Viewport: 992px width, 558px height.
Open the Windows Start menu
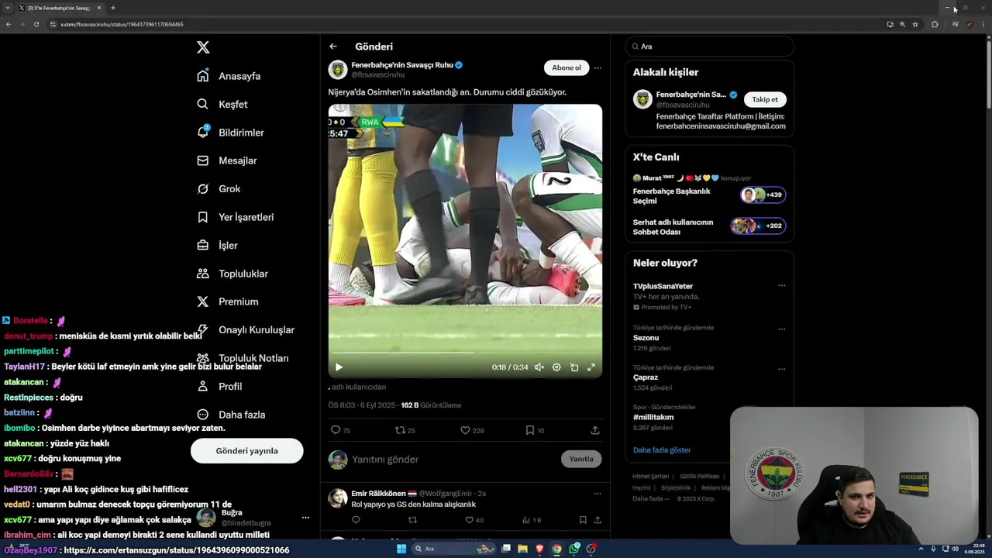tap(401, 549)
